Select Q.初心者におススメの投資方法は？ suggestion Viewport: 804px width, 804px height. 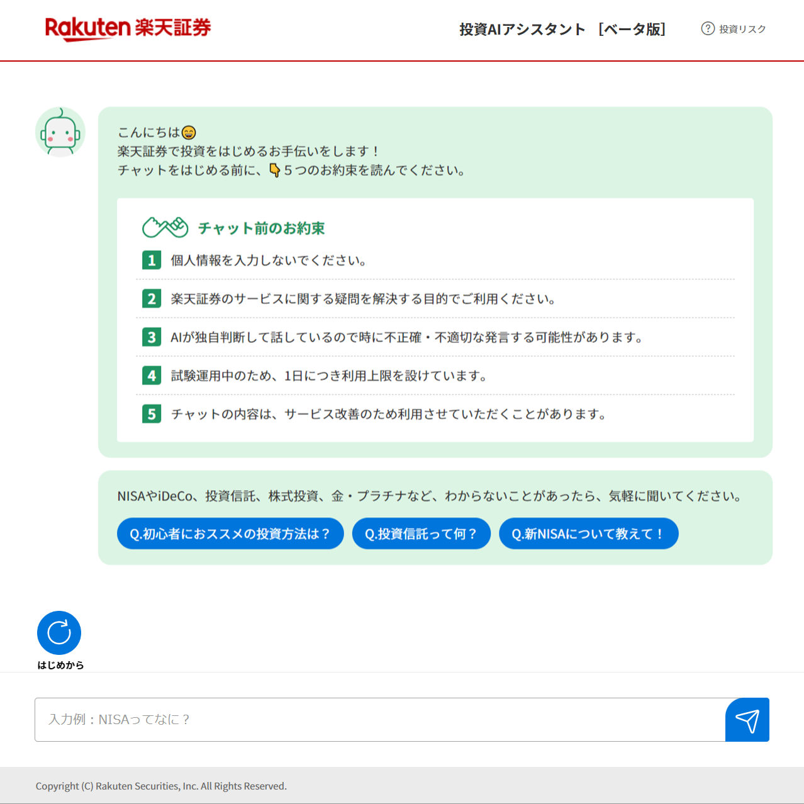pyautogui.click(x=230, y=533)
